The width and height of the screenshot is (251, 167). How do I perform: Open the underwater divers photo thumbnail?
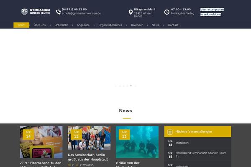(137, 142)
